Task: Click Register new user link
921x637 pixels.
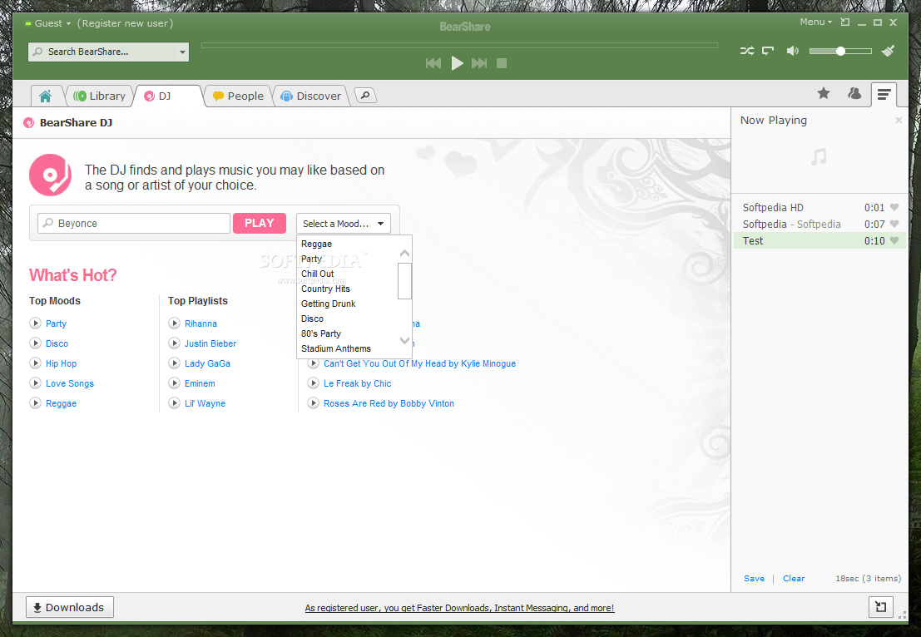Action: click(x=125, y=23)
